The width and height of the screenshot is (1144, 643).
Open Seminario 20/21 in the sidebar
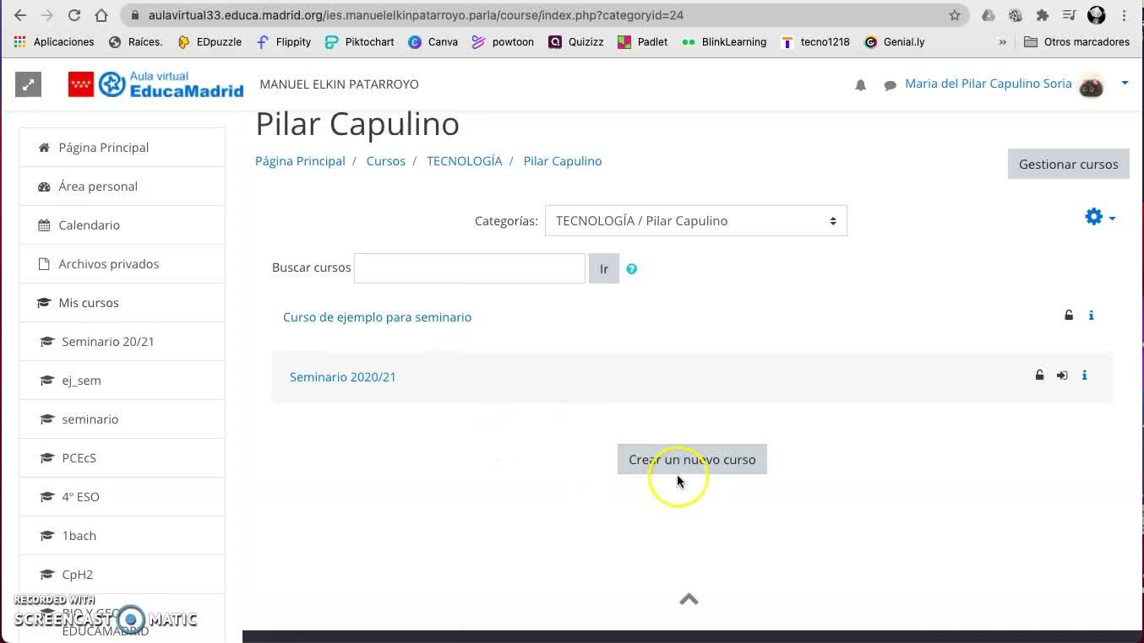(x=123, y=342)
